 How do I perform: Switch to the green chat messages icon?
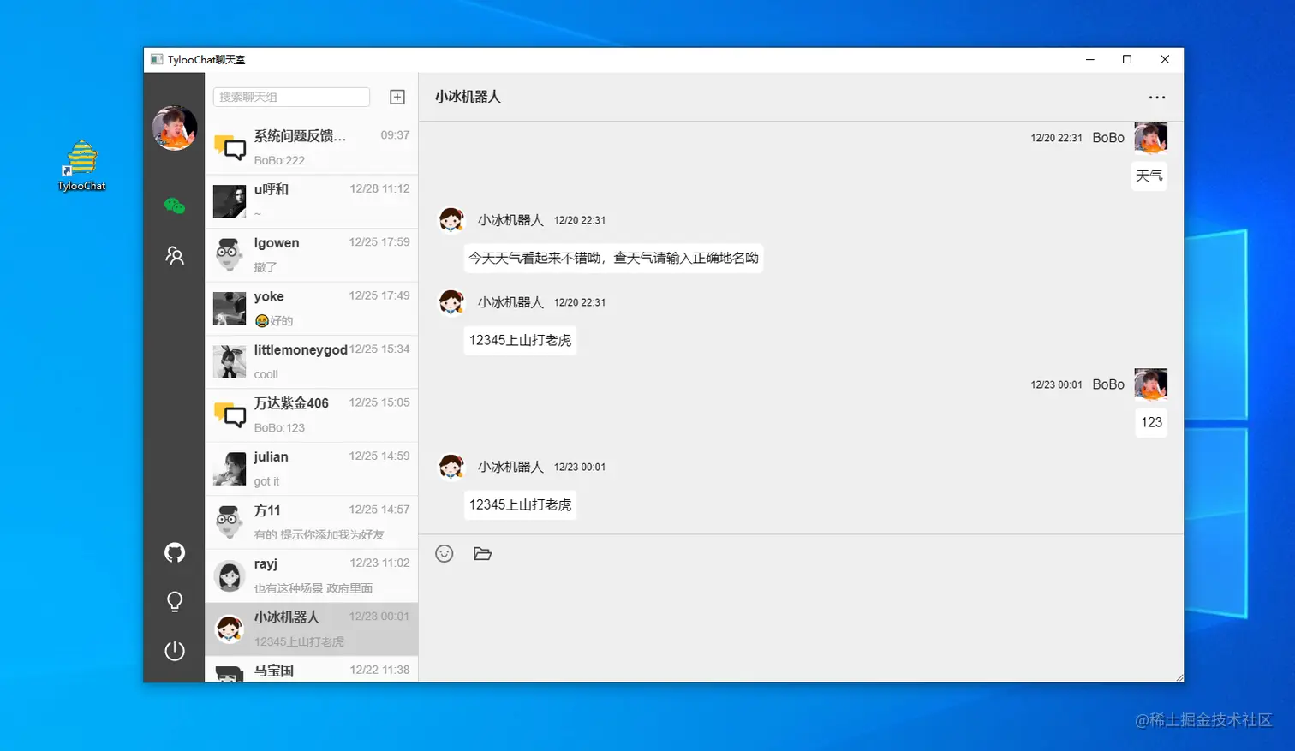pyautogui.click(x=175, y=206)
